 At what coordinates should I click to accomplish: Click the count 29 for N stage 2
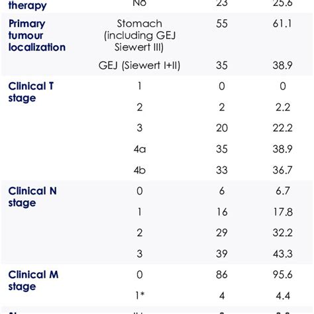222,233
